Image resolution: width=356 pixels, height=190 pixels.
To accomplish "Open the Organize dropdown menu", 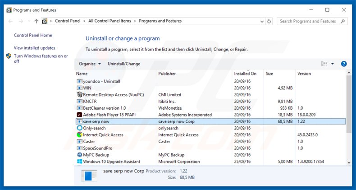I will click(x=90, y=64).
